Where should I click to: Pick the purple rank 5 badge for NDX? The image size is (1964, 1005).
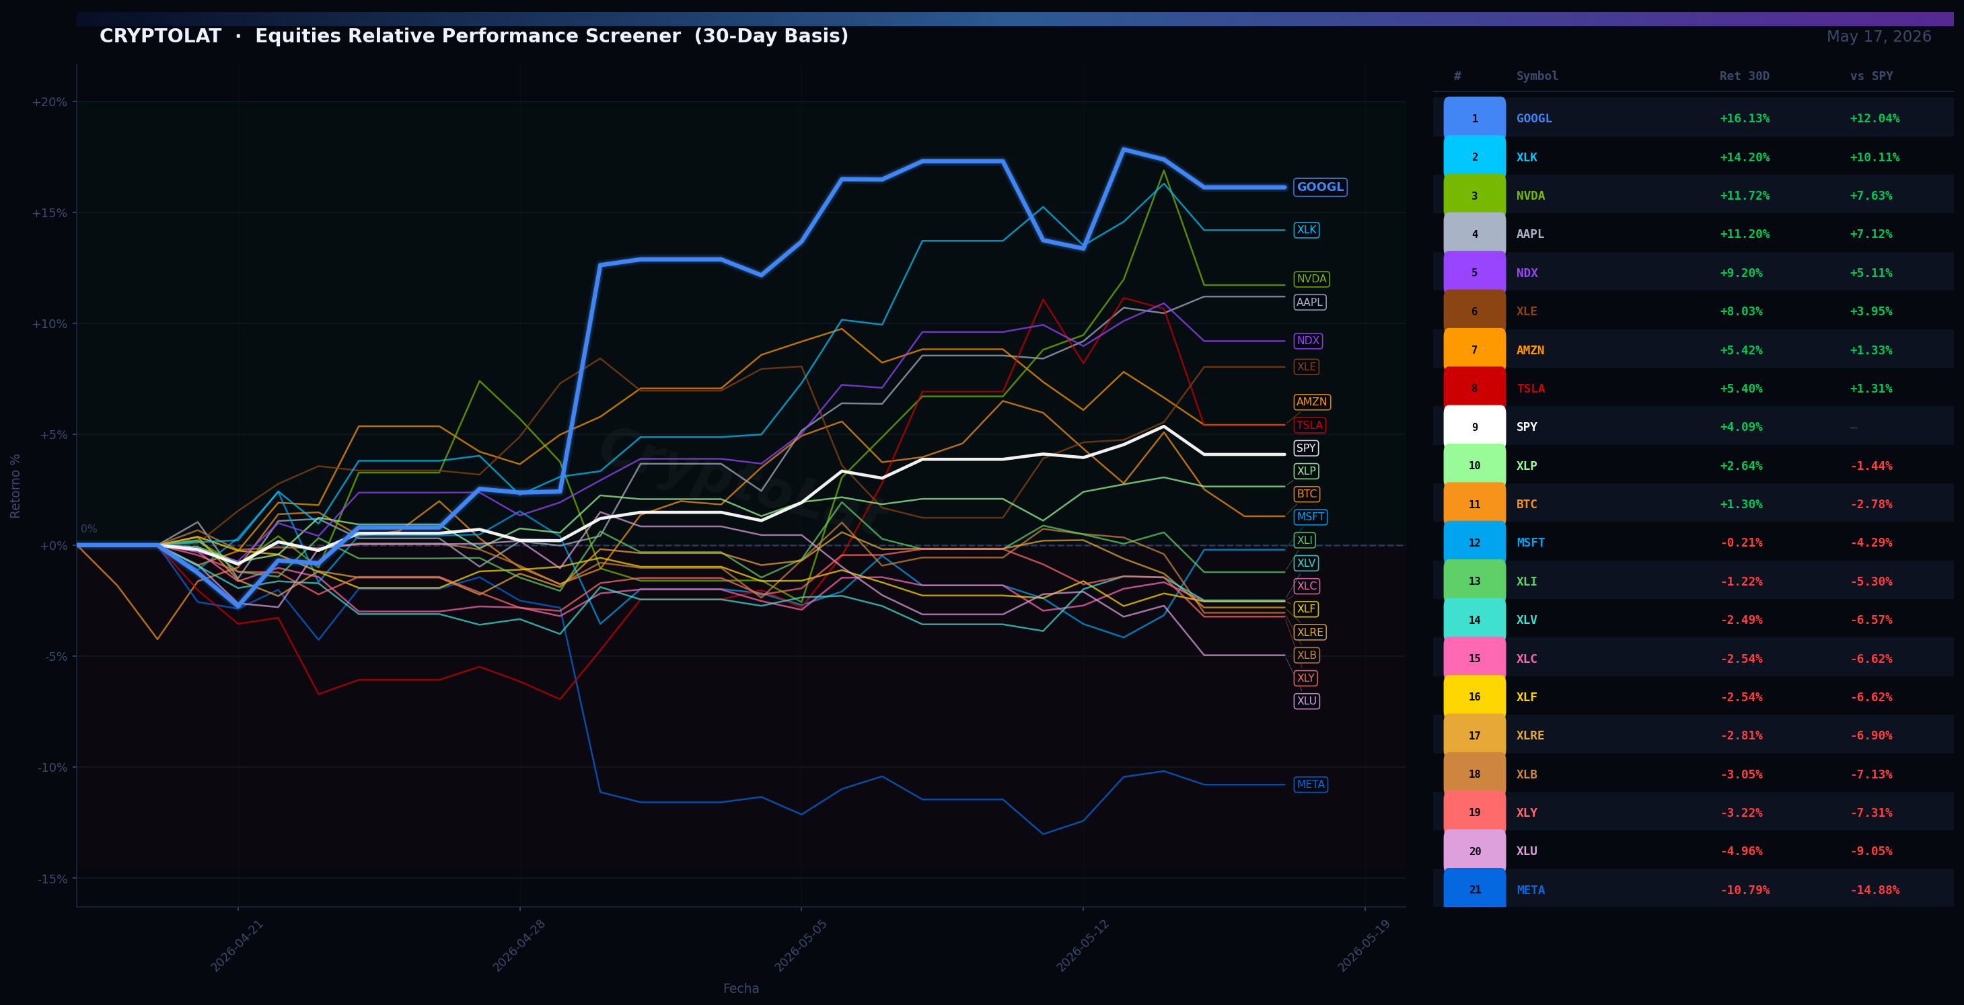[1475, 273]
